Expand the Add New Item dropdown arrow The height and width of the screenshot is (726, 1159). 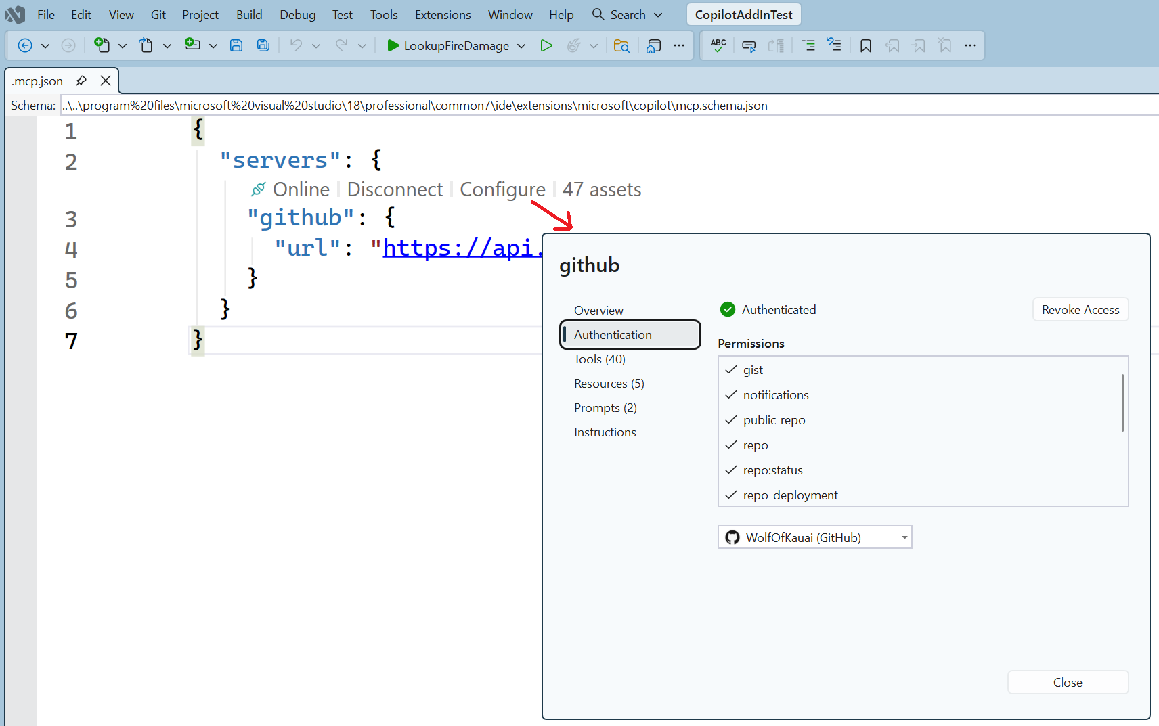[213, 45]
